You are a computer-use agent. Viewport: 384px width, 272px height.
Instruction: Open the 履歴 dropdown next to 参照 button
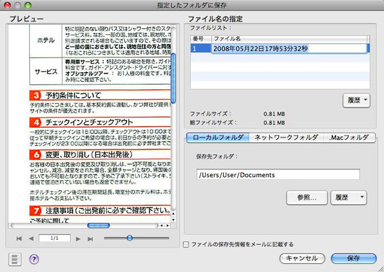coord(348,197)
